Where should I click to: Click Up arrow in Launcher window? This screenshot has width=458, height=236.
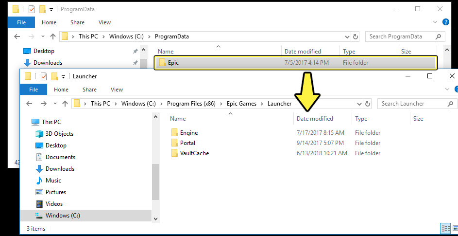coord(65,104)
